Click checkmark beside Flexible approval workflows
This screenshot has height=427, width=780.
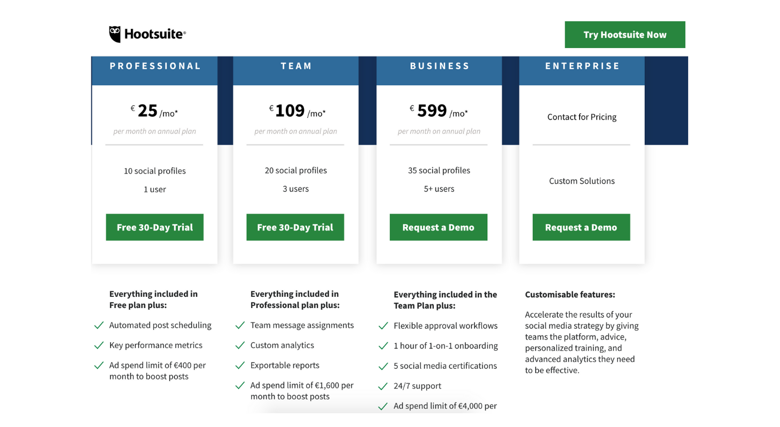coord(383,326)
